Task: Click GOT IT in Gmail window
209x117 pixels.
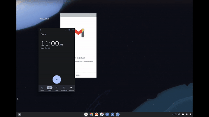Action: point(78,75)
